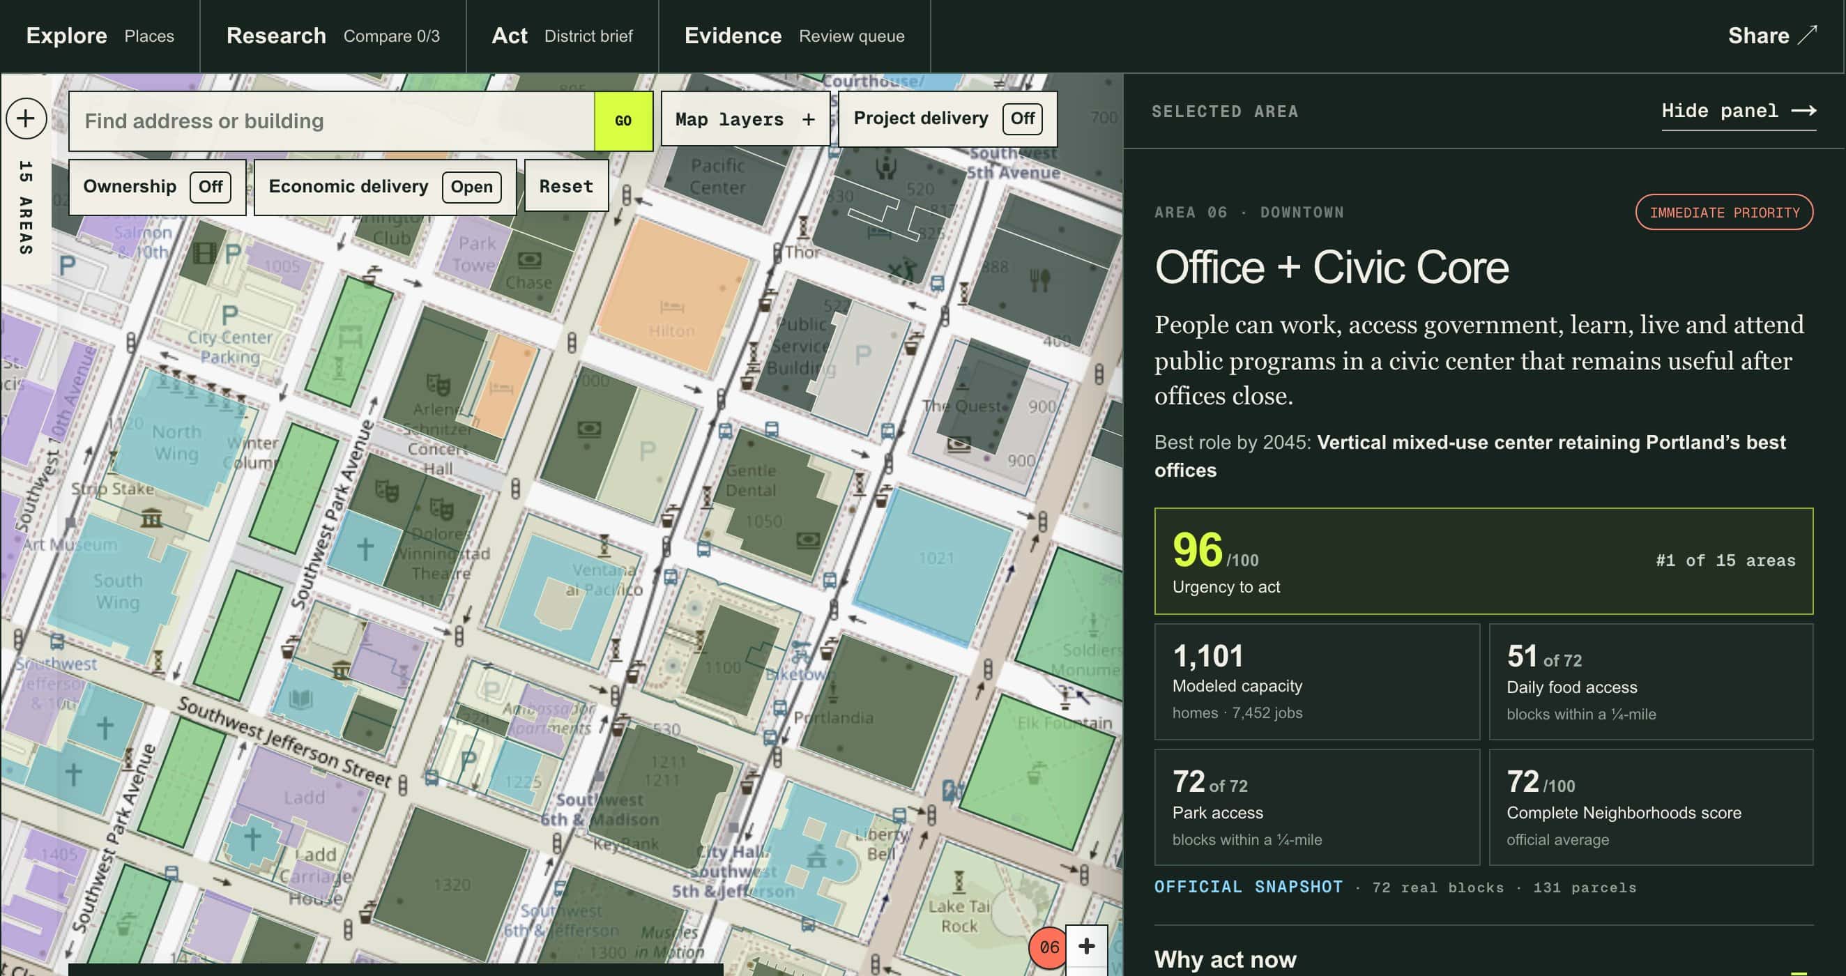Click the plus zoom button beside marker 06
Viewport: 1846px width, 976px height.
(1086, 947)
